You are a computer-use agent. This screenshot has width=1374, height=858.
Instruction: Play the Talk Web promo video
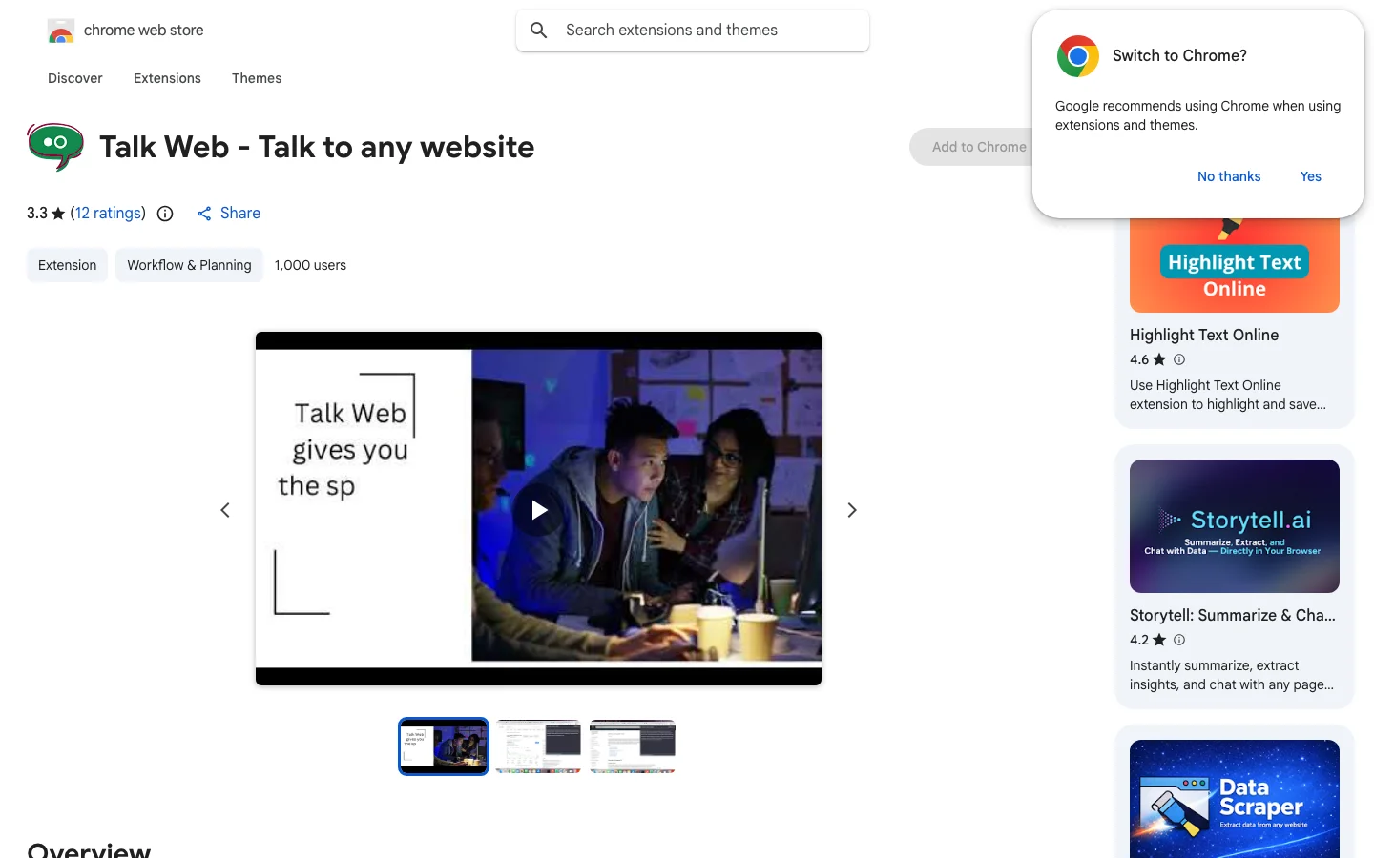[539, 510]
